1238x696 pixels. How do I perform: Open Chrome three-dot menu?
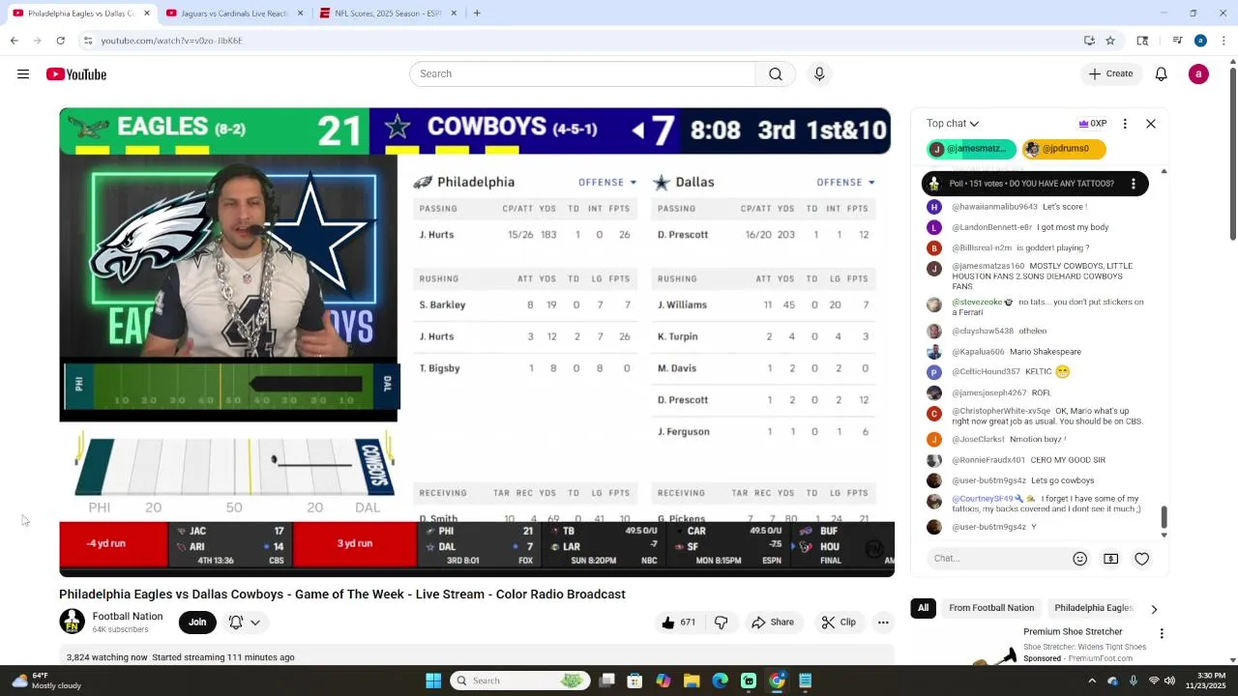click(1223, 41)
